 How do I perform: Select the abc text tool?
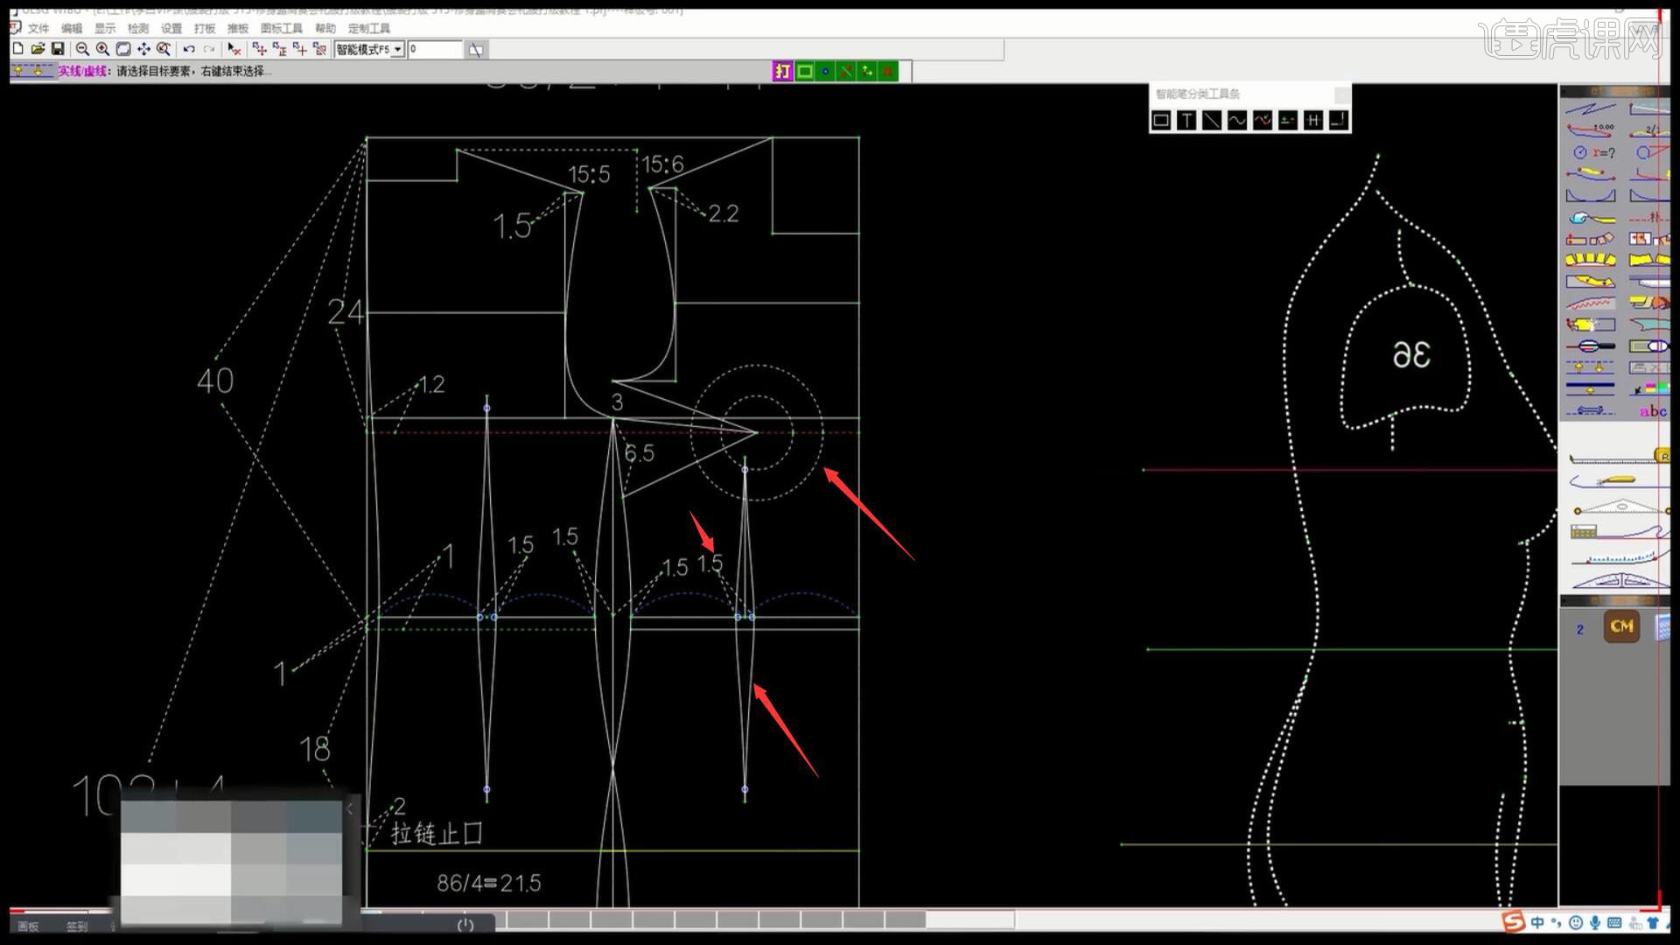click(x=1652, y=411)
